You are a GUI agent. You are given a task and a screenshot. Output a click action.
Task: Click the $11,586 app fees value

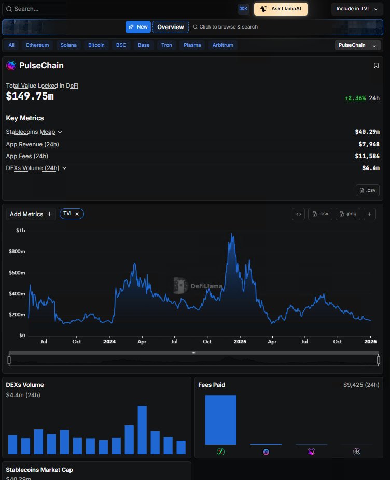367,156
